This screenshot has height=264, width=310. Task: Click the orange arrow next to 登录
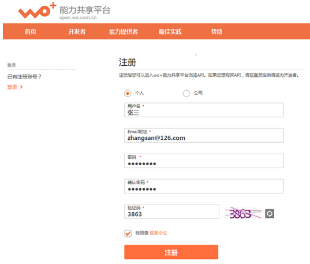point(21,87)
